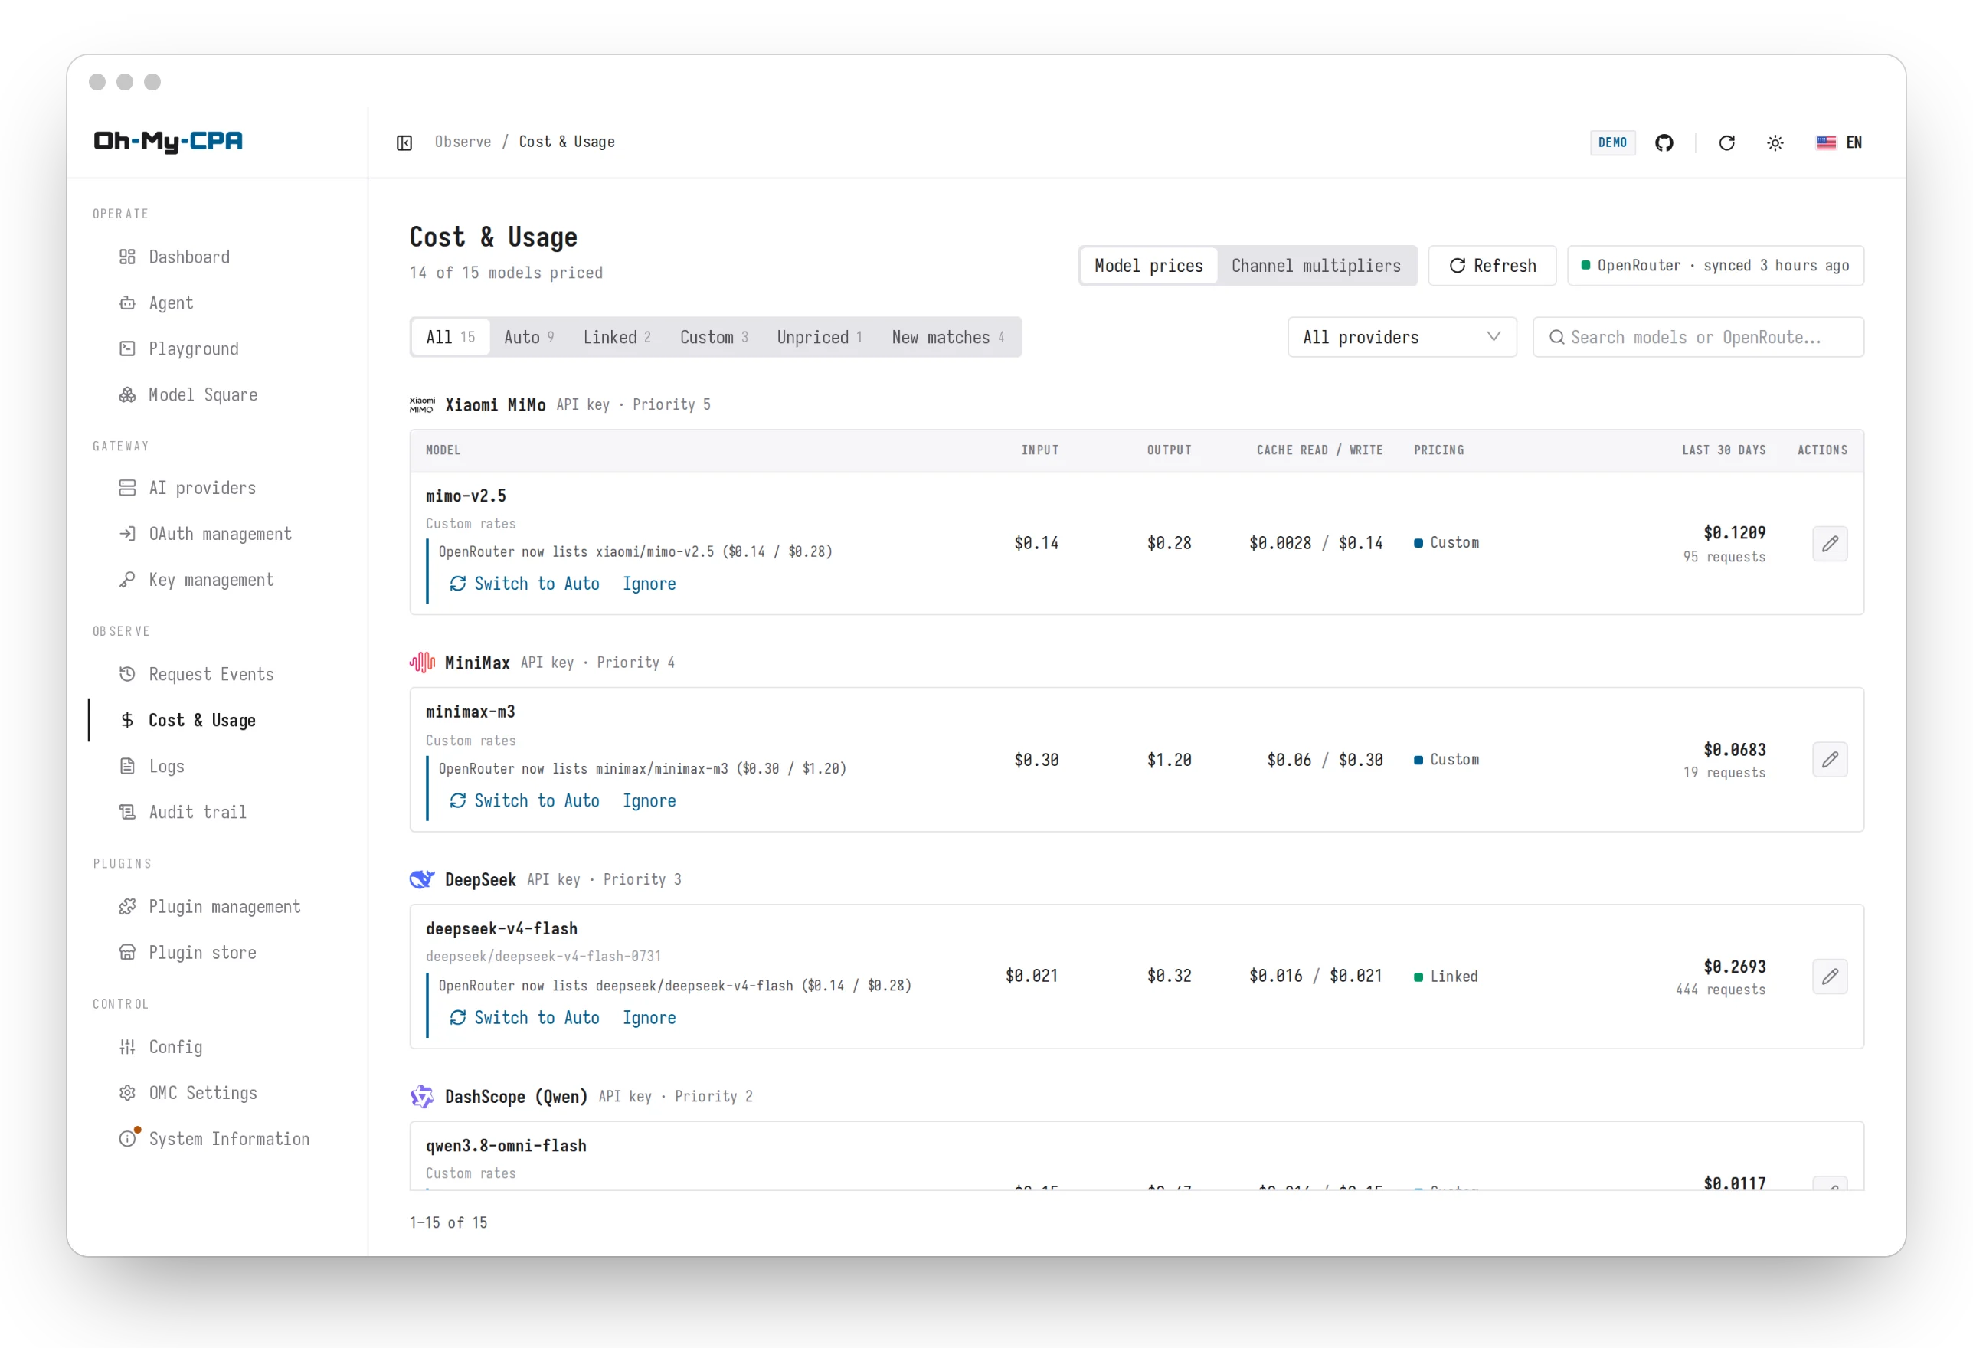The height and width of the screenshot is (1348, 1973).
Task: Ignore the minimax-m3 OpenRouter match
Action: 649,800
